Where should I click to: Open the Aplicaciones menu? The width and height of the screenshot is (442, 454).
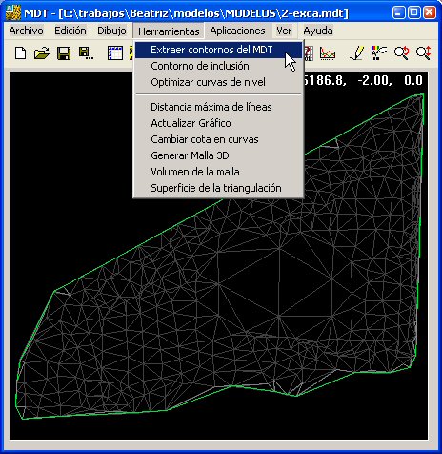237,31
